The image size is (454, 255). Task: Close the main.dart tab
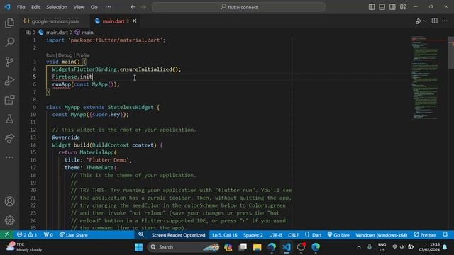(x=134, y=21)
